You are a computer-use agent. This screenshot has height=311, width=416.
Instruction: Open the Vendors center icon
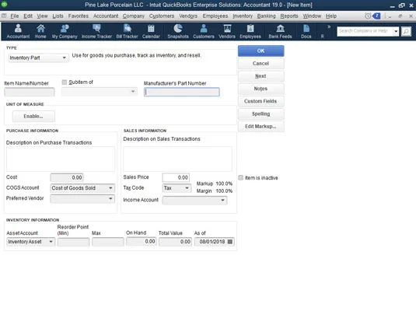coord(227,31)
